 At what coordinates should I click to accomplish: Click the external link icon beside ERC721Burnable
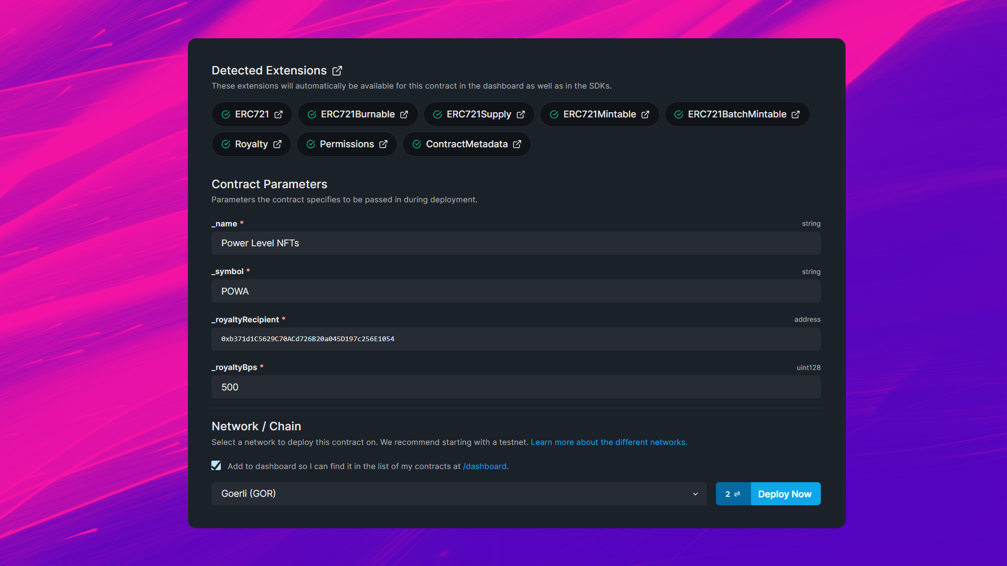coord(404,114)
